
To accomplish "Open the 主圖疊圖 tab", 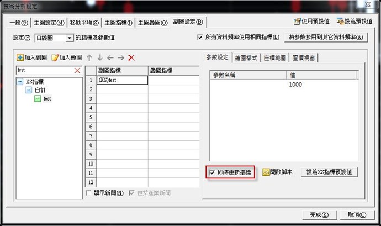I will (x=152, y=23).
